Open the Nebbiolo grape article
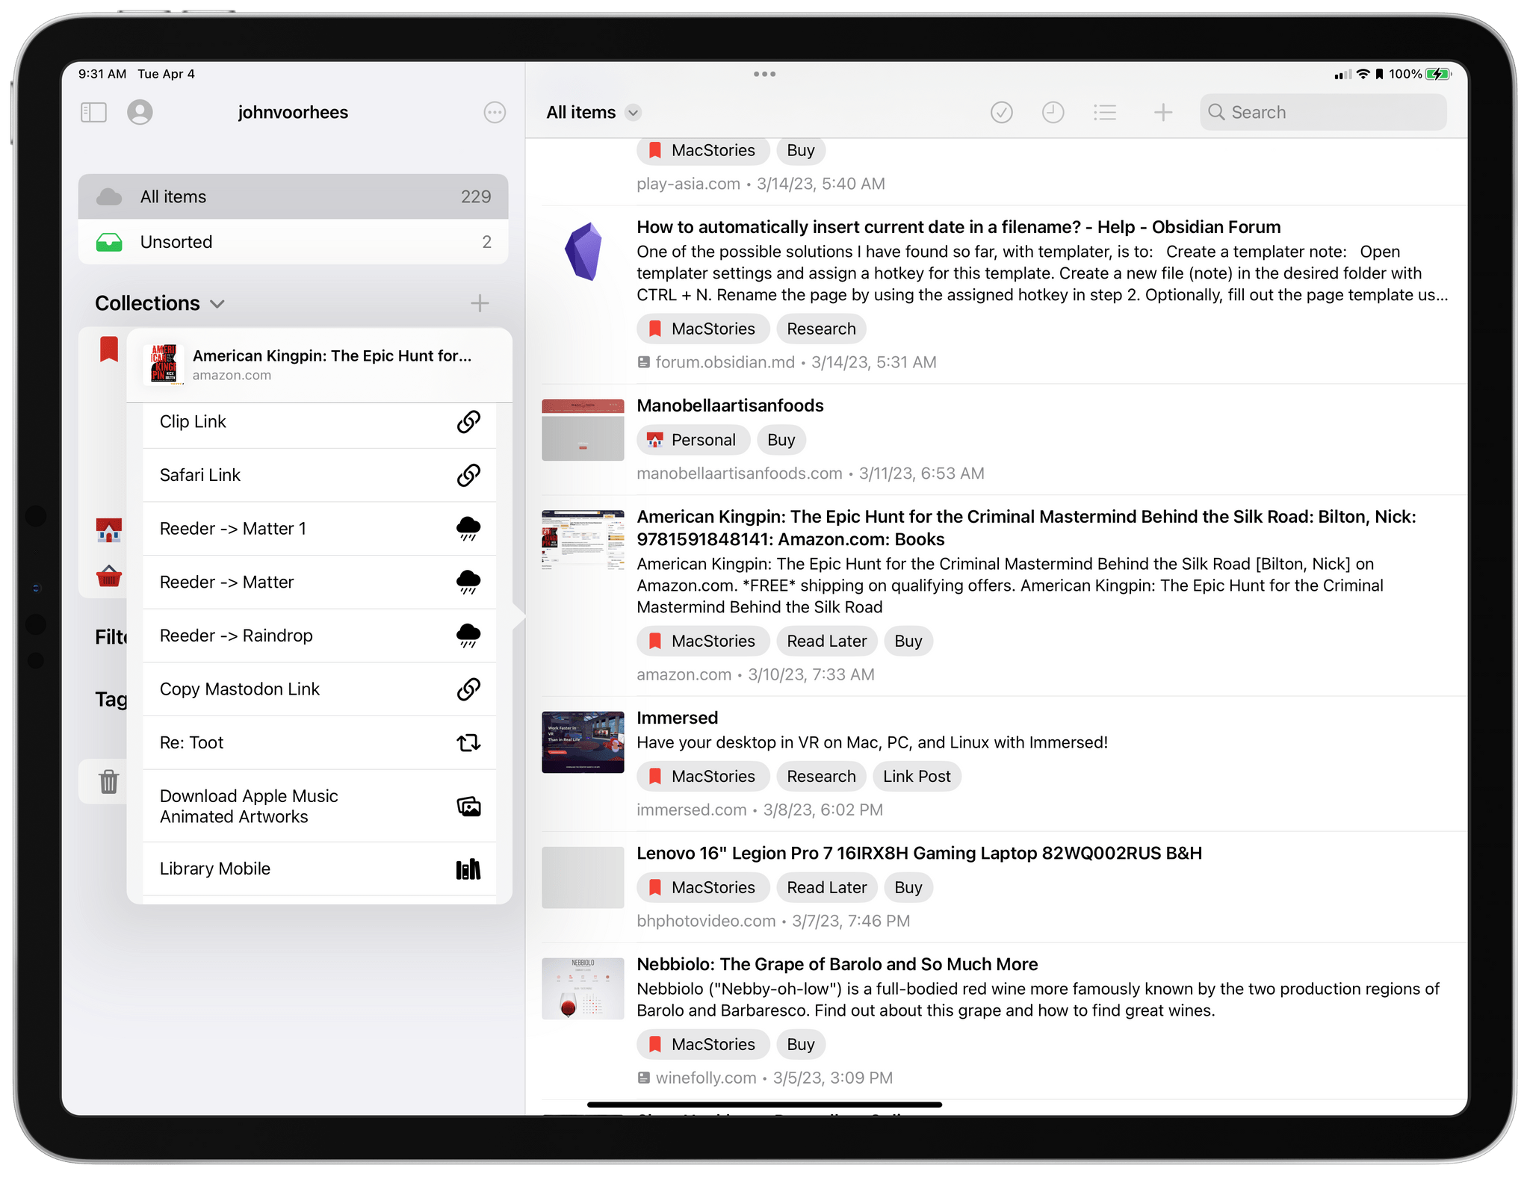1530x1177 pixels. [x=837, y=964]
